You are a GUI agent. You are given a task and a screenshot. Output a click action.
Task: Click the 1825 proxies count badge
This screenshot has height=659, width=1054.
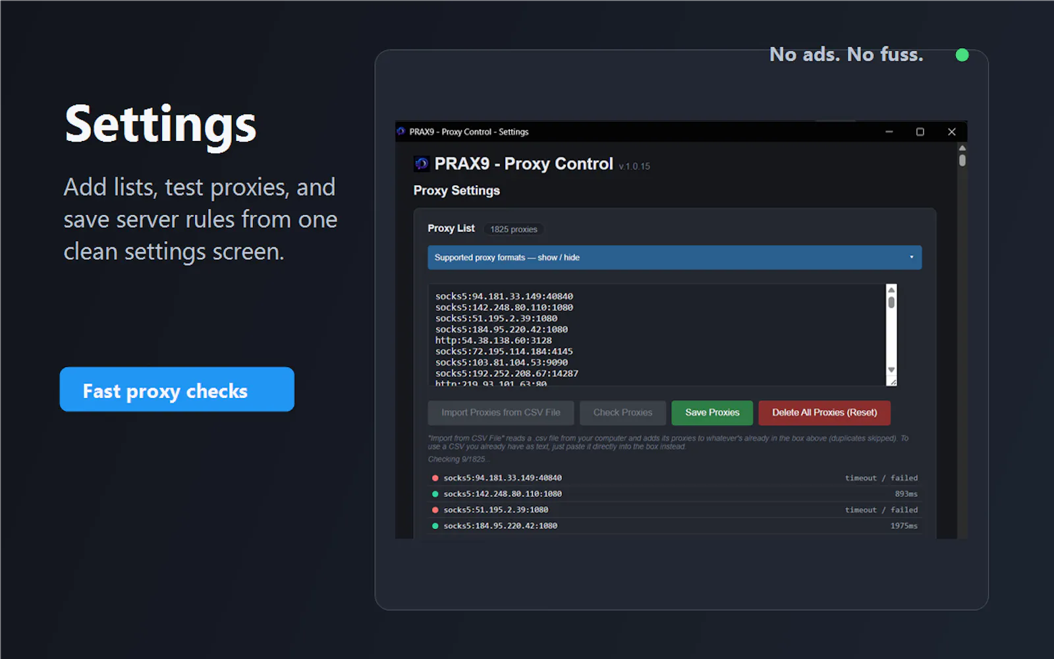tap(513, 229)
